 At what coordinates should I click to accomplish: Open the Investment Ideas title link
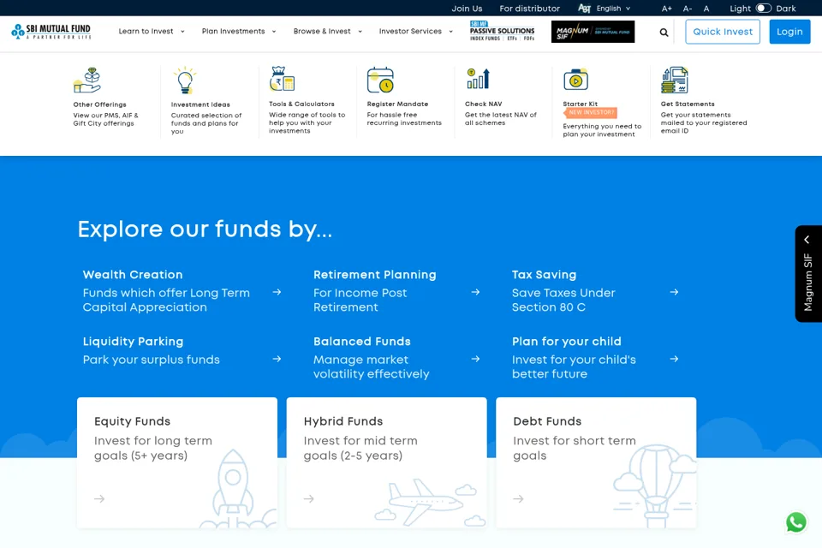[x=200, y=104]
